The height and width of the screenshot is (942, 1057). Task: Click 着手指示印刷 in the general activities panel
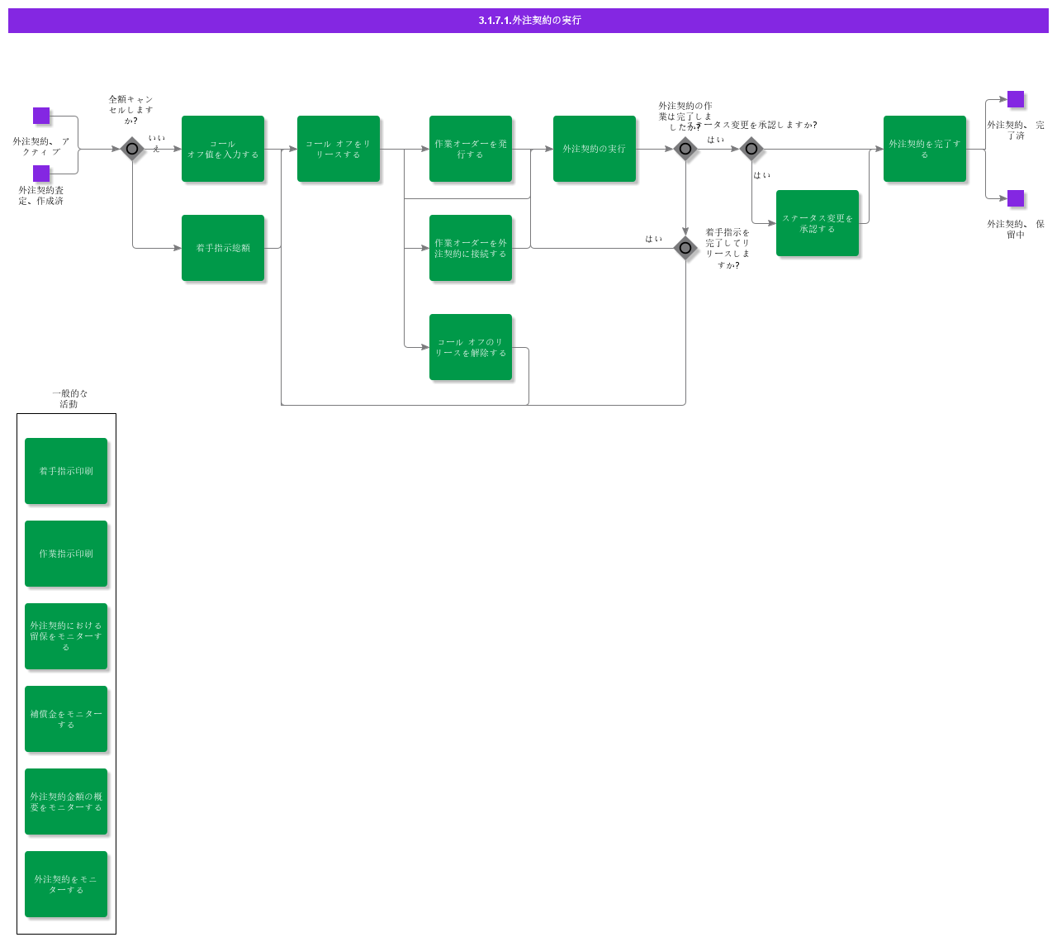[x=66, y=470]
